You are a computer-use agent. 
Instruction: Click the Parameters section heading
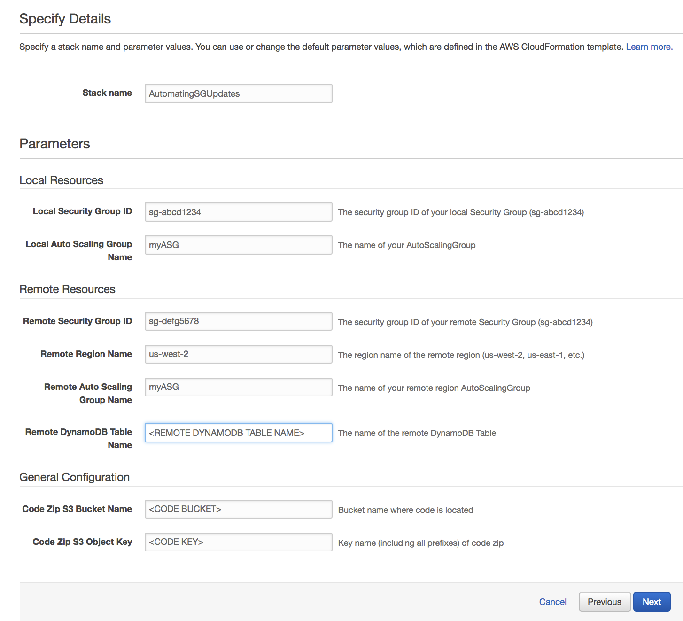click(54, 144)
